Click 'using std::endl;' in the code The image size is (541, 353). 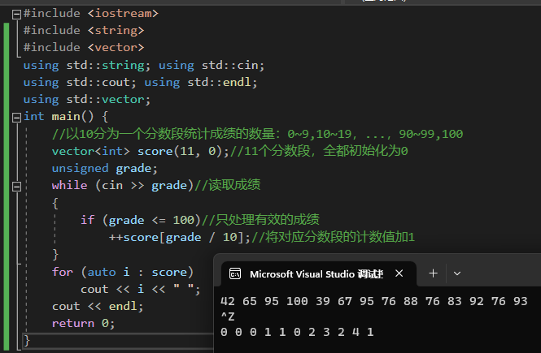click(x=201, y=82)
